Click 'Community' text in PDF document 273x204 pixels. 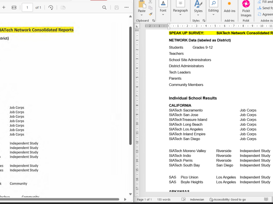pos(19,184)
